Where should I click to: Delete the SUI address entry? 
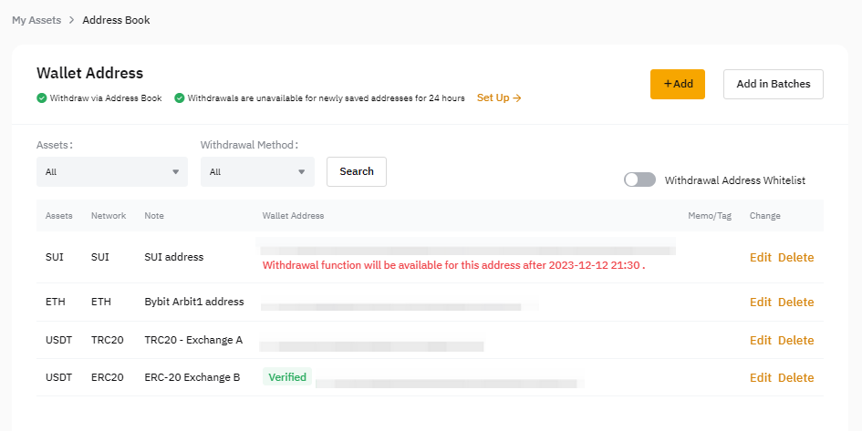tap(795, 258)
